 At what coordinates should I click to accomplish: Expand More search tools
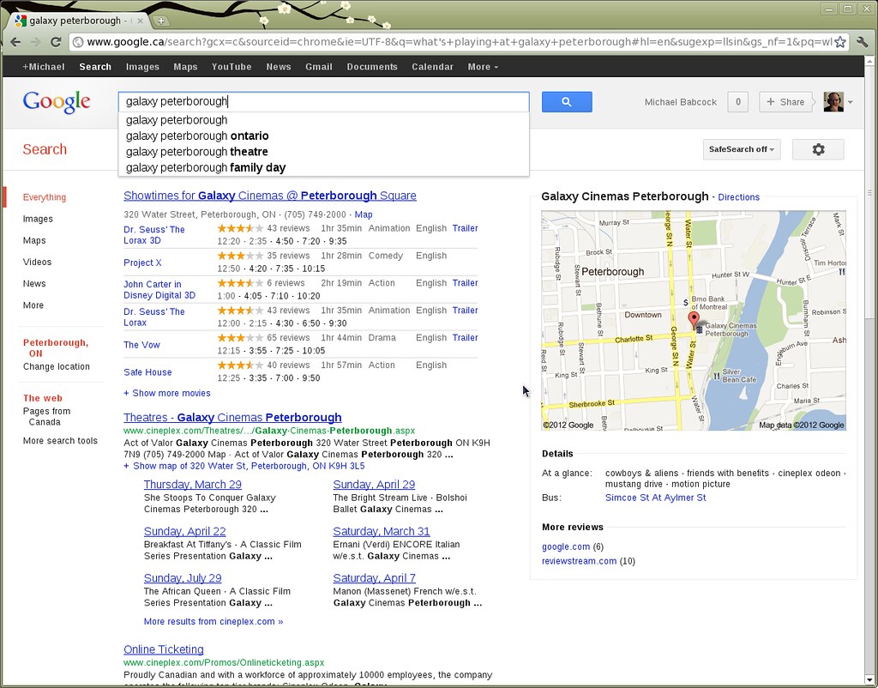tap(60, 441)
